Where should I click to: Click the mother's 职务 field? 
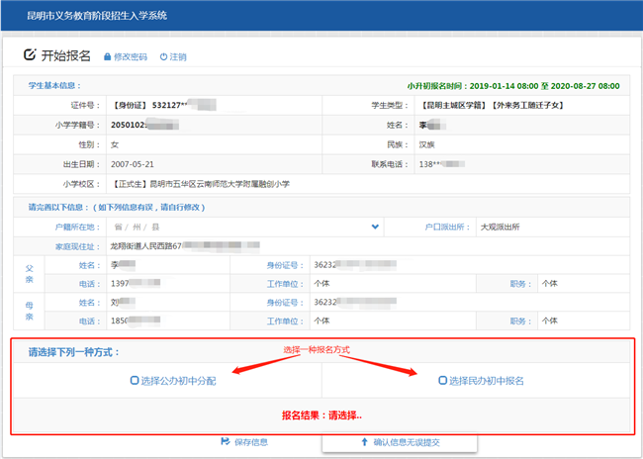[x=582, y=321]
